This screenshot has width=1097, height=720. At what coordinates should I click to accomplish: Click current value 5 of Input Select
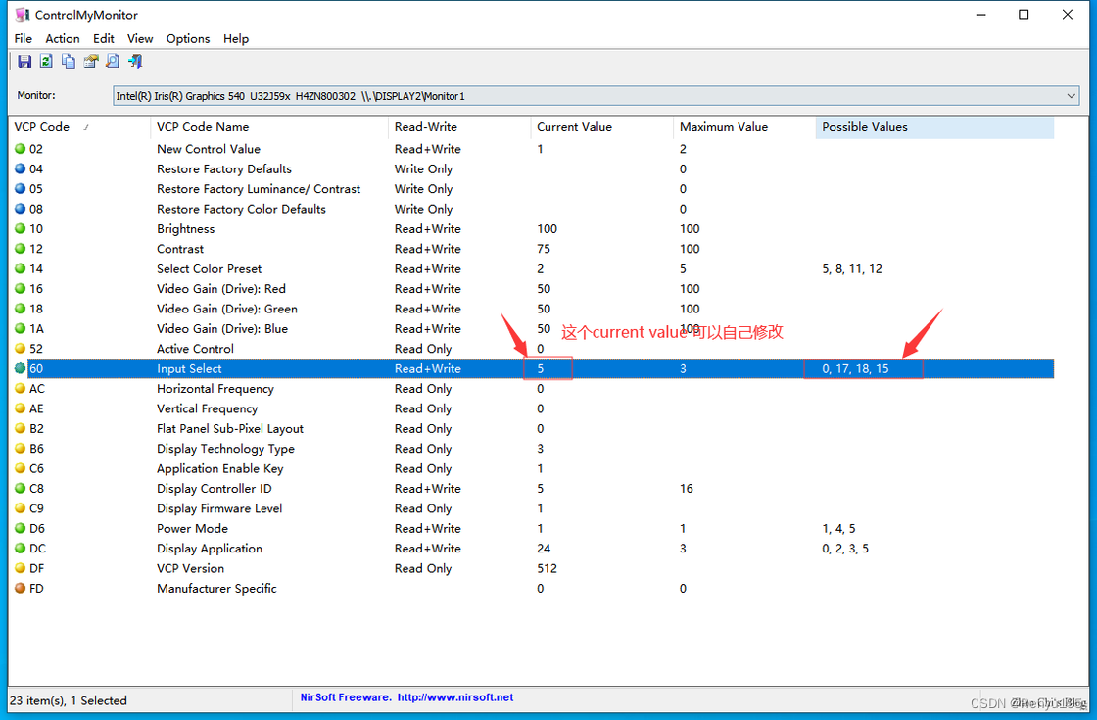(x=540, y=368)
